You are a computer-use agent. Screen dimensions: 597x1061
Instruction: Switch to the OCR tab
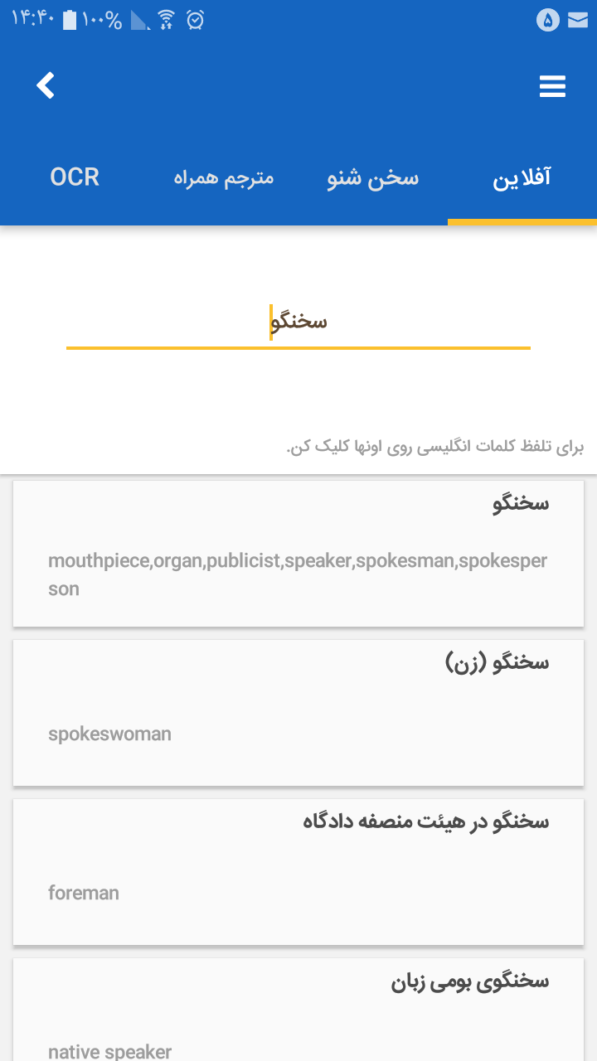coord(74,177)
